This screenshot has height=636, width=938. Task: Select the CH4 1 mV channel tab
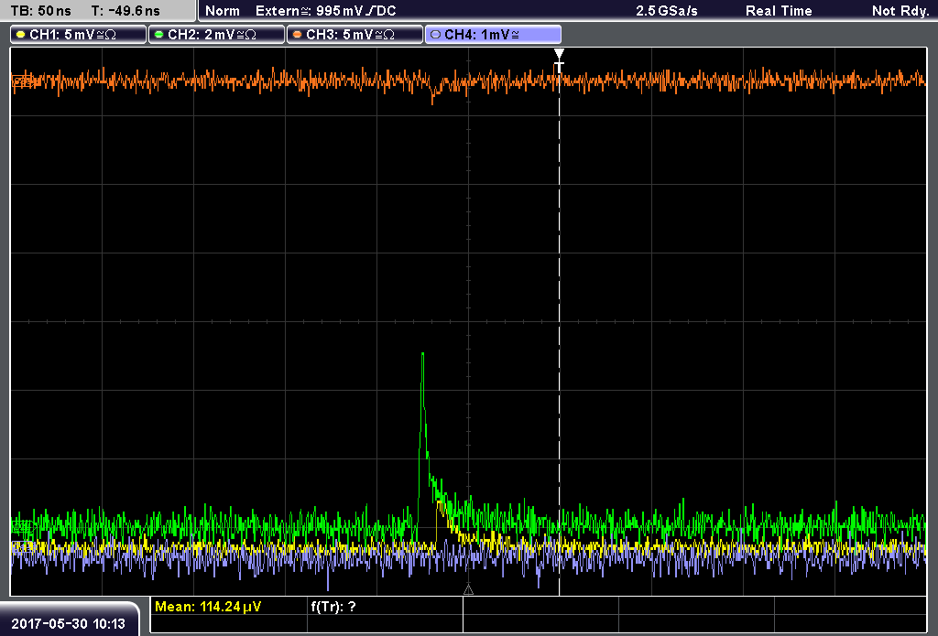(x=493, y=35)
